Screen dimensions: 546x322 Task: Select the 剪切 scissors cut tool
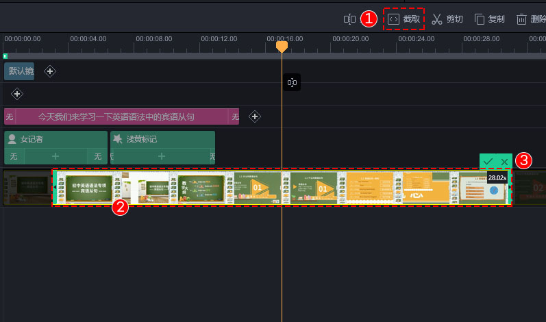(447, 19)
